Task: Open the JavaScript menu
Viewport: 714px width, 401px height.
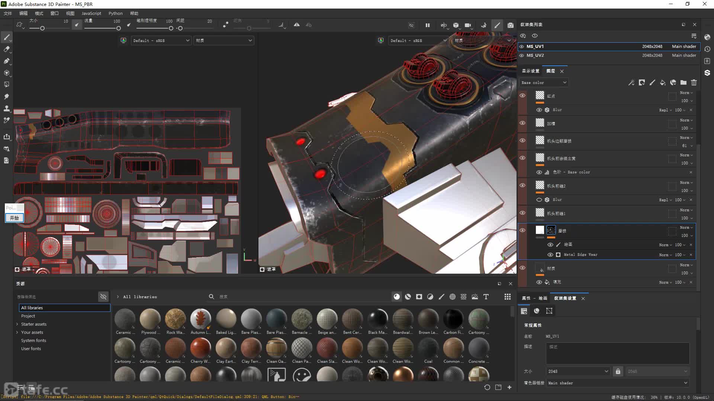Action: 91,13
